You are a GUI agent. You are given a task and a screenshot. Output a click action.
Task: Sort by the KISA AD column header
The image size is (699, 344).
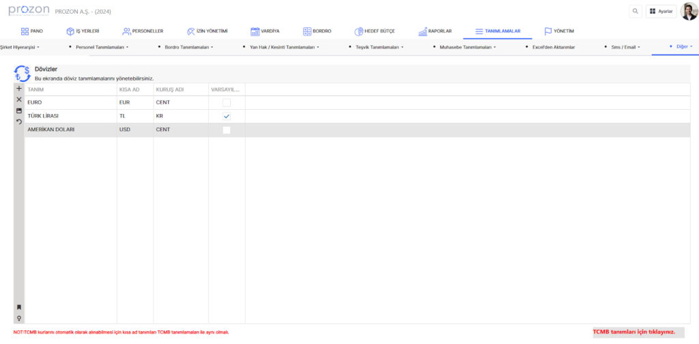130,89
